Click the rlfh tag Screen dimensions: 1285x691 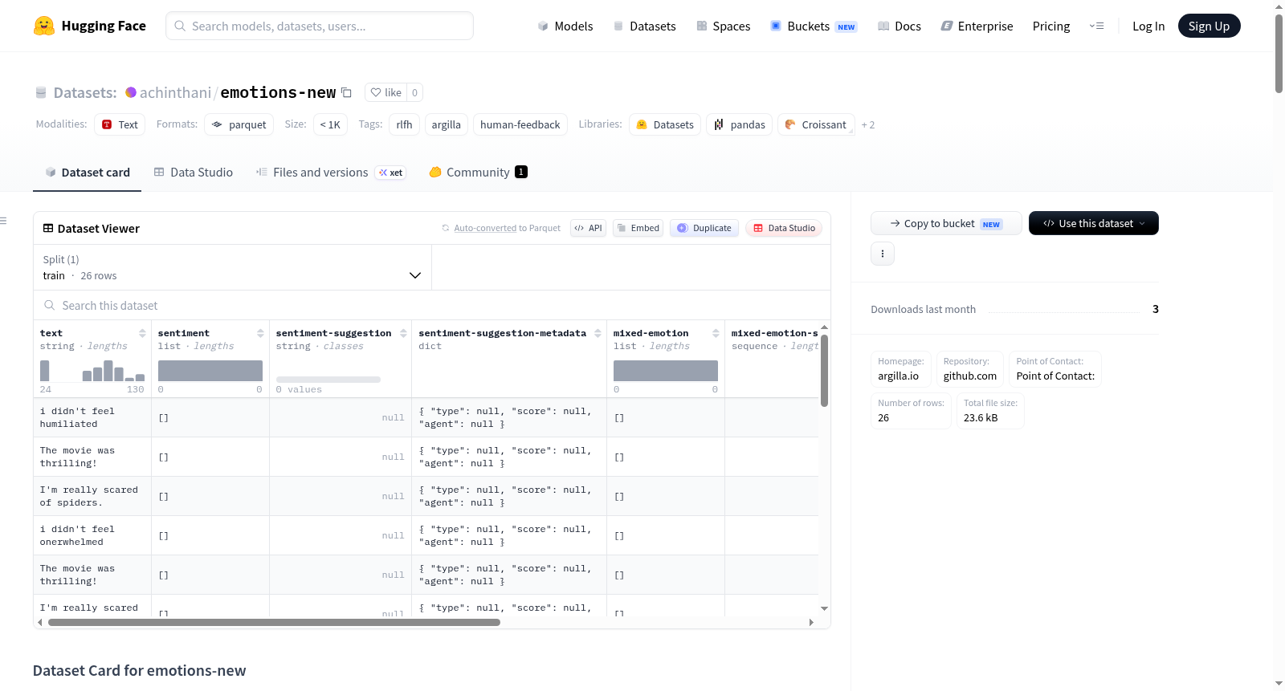pos(404,124)
